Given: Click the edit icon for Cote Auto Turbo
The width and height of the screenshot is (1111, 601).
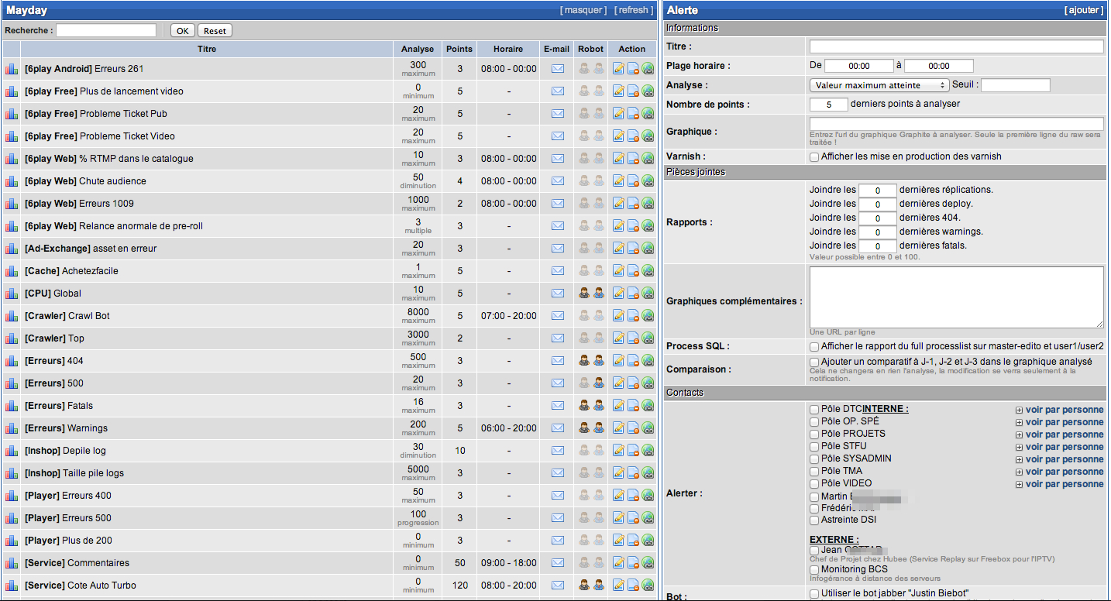Looking at the screenshot, I should coord(618,586).
